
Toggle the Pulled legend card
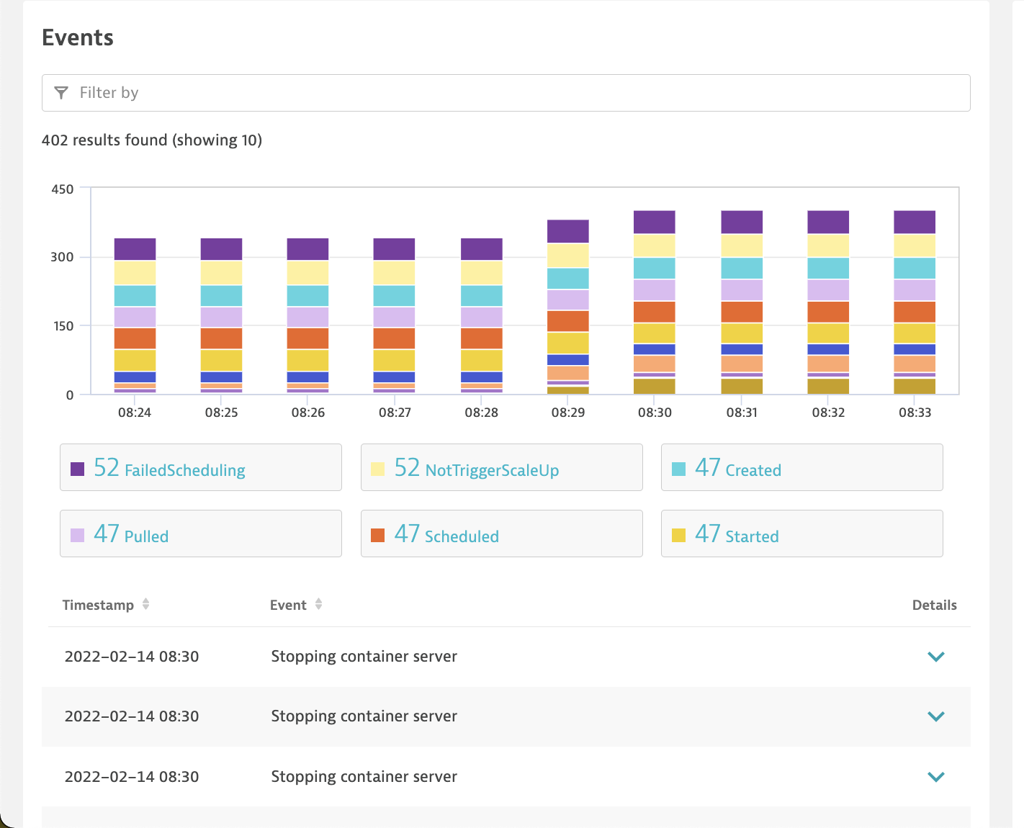pos(200,534)
